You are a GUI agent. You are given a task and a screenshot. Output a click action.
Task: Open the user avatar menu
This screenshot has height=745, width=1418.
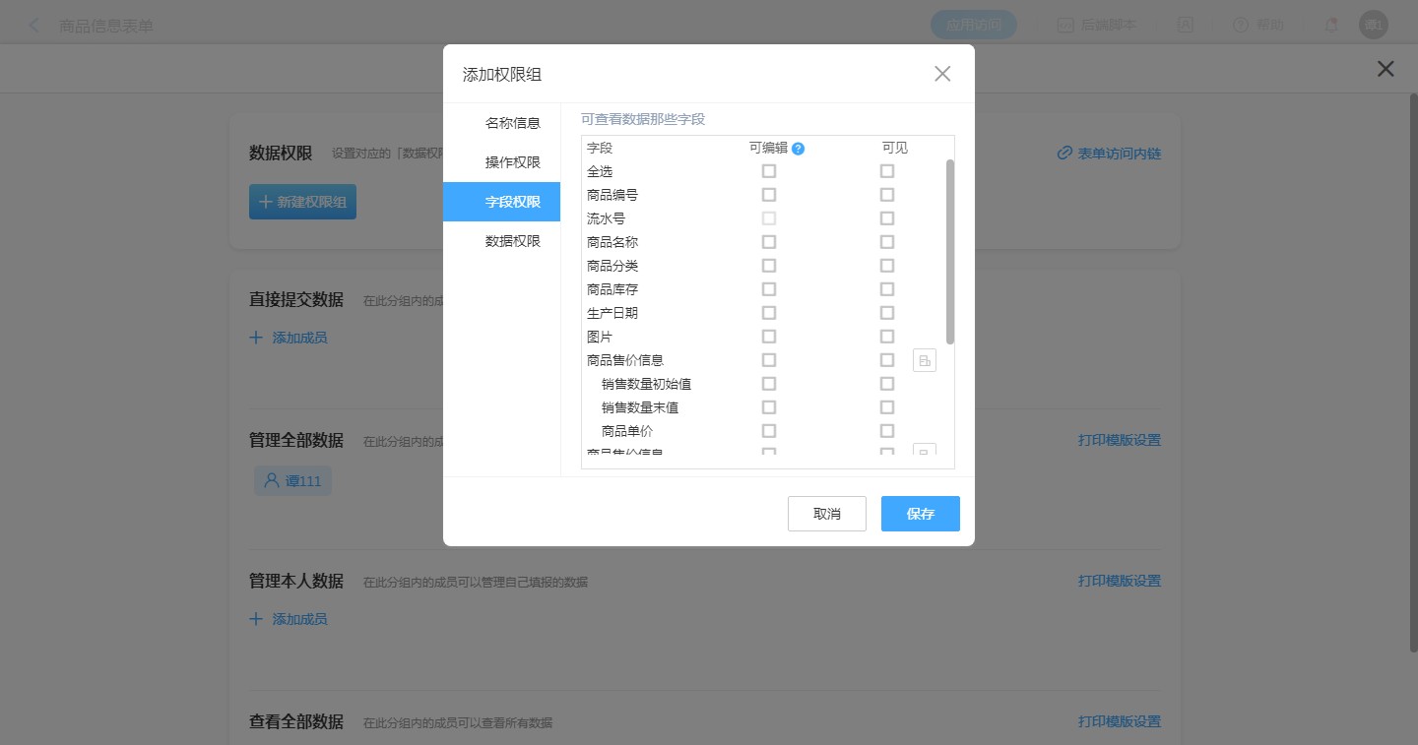click(1373, 26)
